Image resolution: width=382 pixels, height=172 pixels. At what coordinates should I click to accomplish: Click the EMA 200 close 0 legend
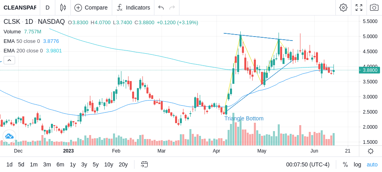click(x=23, y=50)
